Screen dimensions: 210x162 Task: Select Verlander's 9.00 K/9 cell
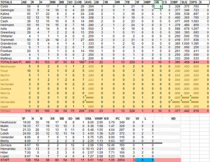tap(109, 137)
